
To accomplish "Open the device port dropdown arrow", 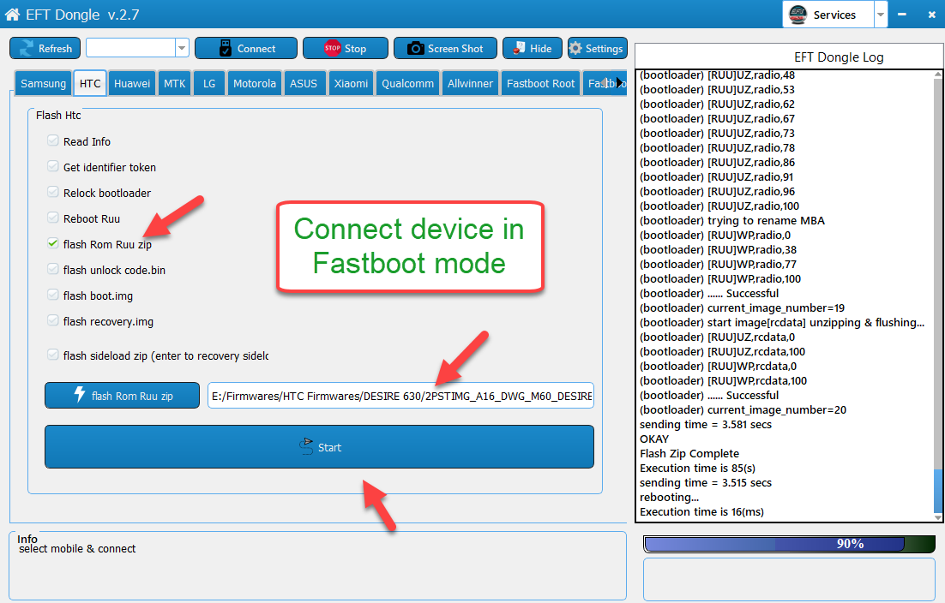I will point(182,48).
